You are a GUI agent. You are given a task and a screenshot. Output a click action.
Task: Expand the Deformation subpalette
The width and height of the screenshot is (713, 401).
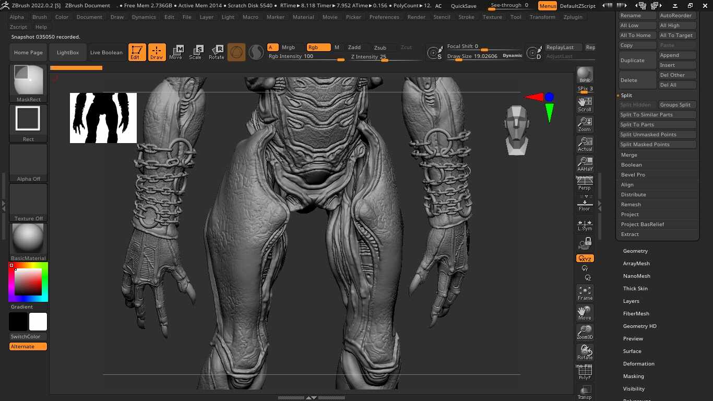[x=638, y=363]
